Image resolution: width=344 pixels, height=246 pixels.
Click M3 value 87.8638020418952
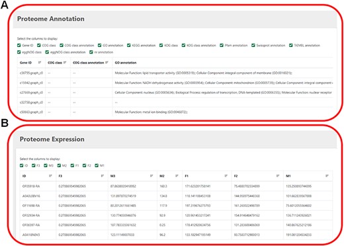123,186
